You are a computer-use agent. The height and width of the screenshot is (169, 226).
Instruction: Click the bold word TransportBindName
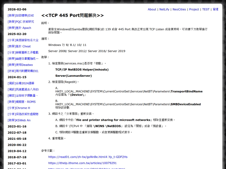187,91
